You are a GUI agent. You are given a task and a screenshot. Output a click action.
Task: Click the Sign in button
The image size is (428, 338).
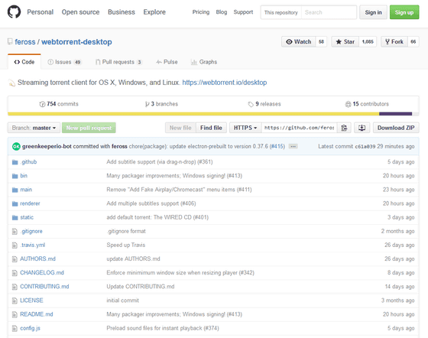click(373, 12)
